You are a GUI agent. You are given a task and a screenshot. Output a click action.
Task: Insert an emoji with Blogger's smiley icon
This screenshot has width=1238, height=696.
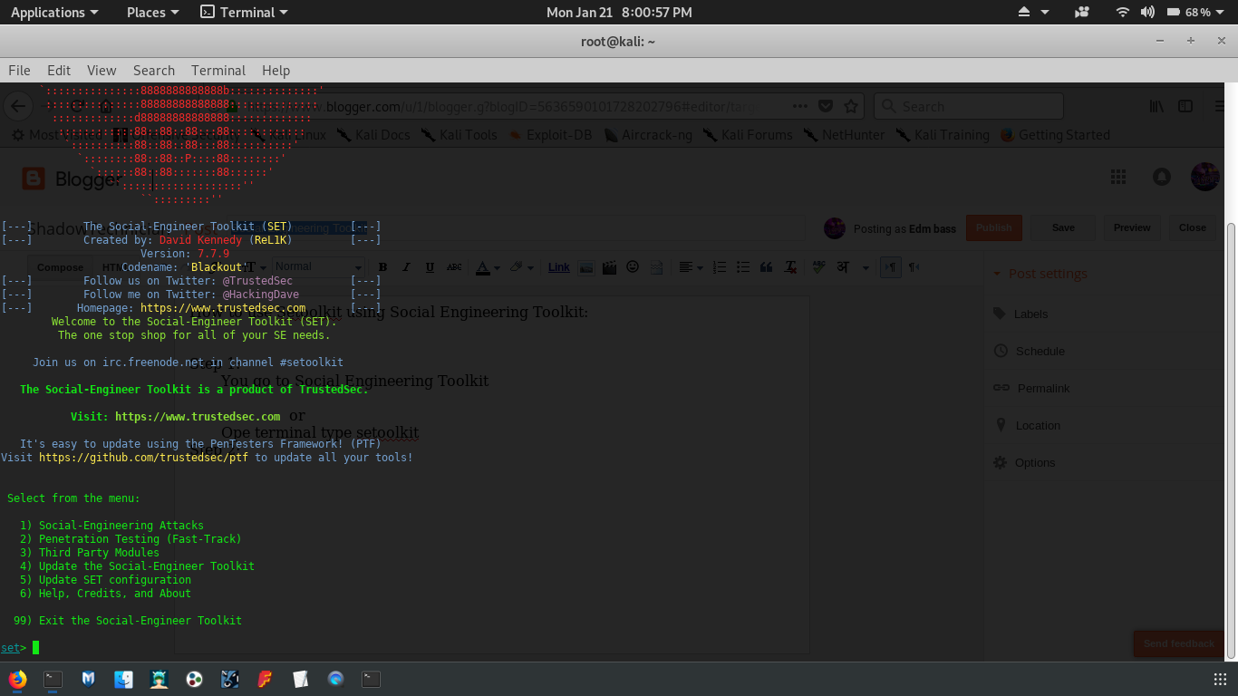tap(633, 267)
